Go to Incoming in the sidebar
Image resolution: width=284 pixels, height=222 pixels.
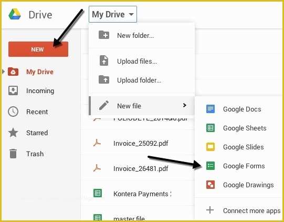(x=40, y=91)
